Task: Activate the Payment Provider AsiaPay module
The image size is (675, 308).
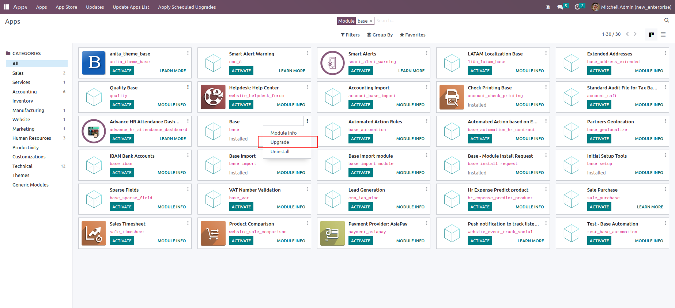Action: 361,241
